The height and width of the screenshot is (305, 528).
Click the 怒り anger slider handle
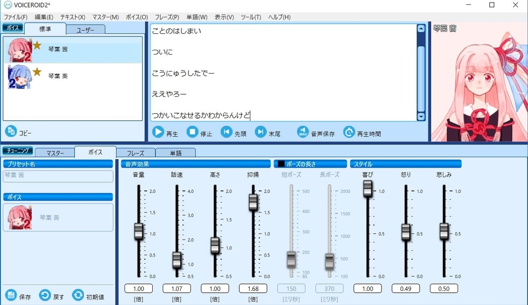pyautogui.click(x=406, y=232)
